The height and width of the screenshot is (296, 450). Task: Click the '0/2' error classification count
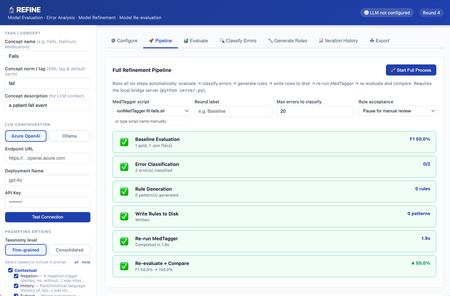click(426, 164)
